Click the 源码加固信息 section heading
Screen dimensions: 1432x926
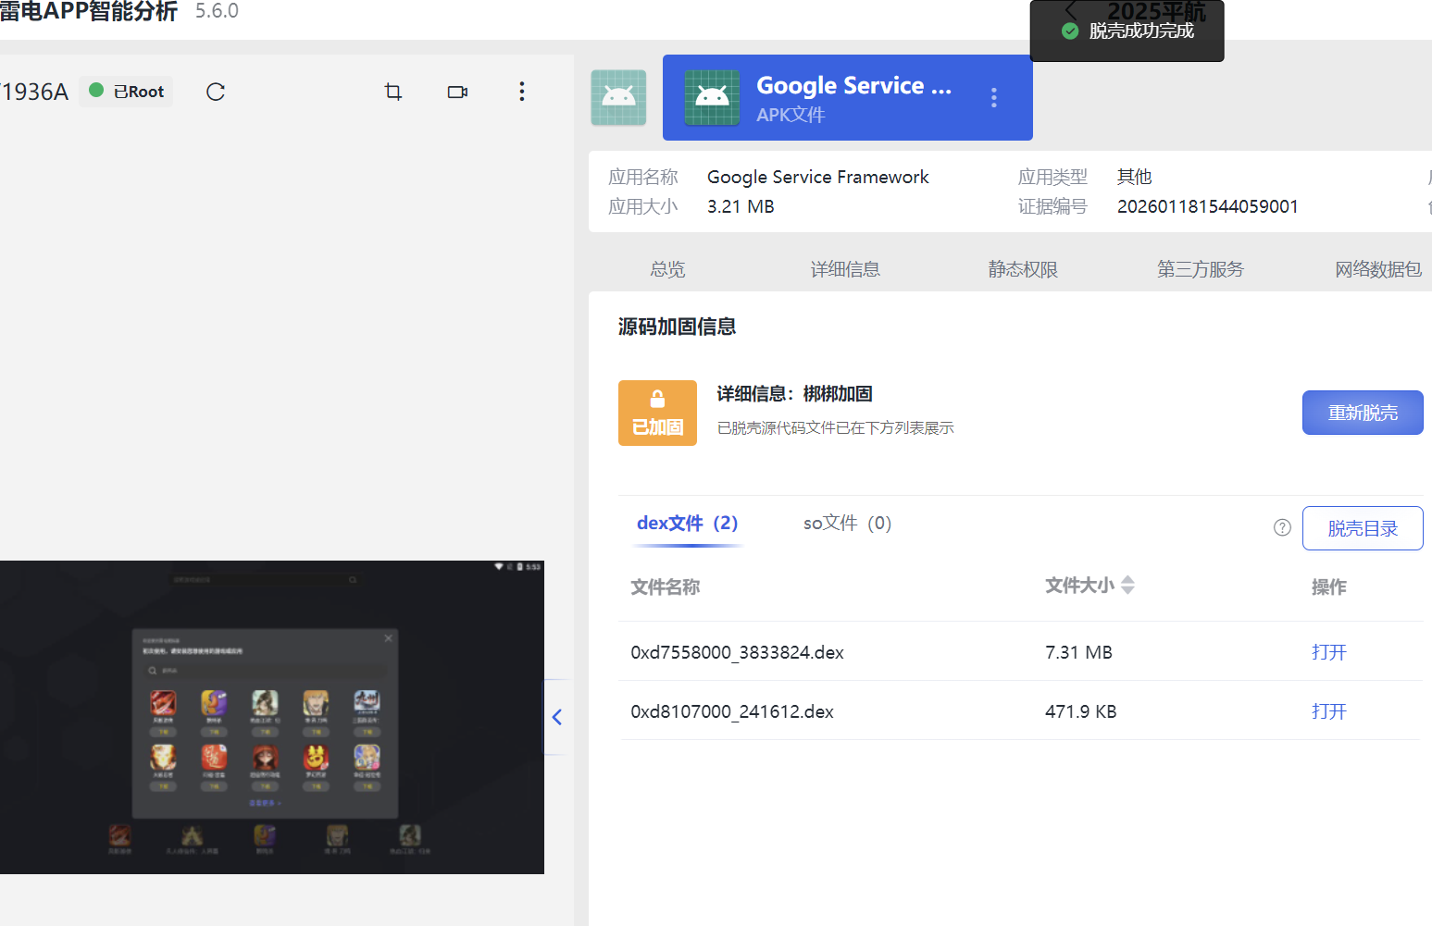[678, 327]
